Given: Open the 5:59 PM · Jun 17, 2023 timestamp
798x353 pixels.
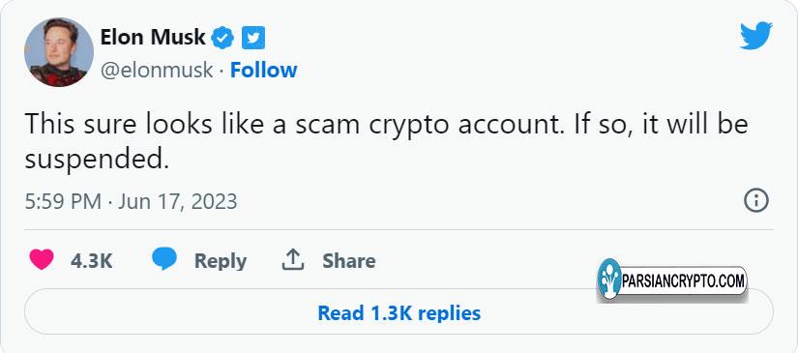Looking at the screenshot, I should click(x=132, y=201).
